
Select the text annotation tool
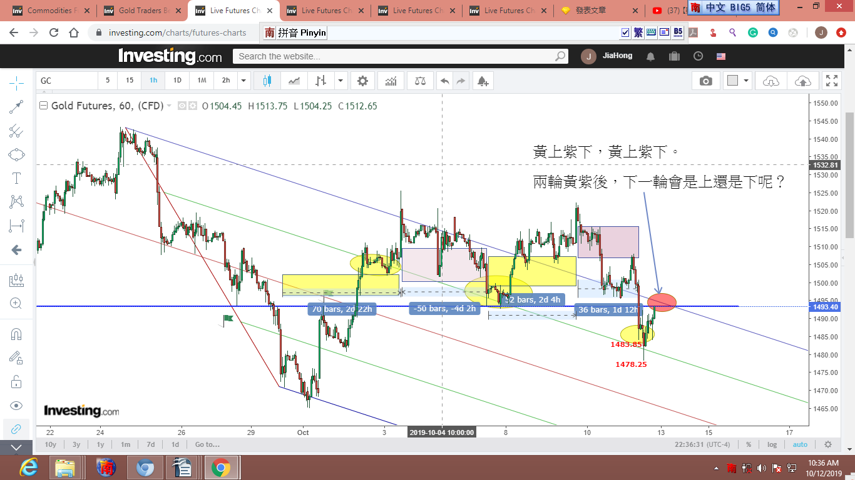(x=16, y=178)
